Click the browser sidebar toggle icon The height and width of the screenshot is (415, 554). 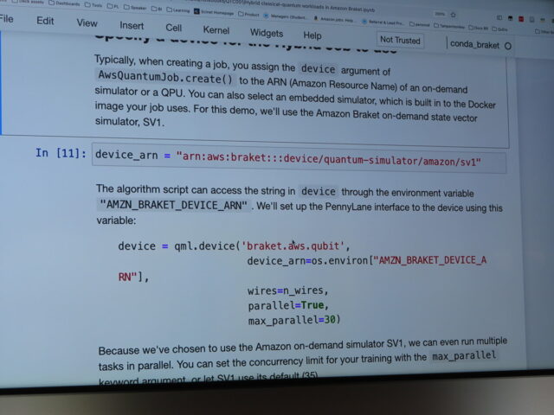coord(499,17)
